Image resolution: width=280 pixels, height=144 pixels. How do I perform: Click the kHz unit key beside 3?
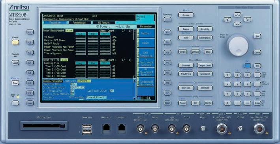coord(257,94)
